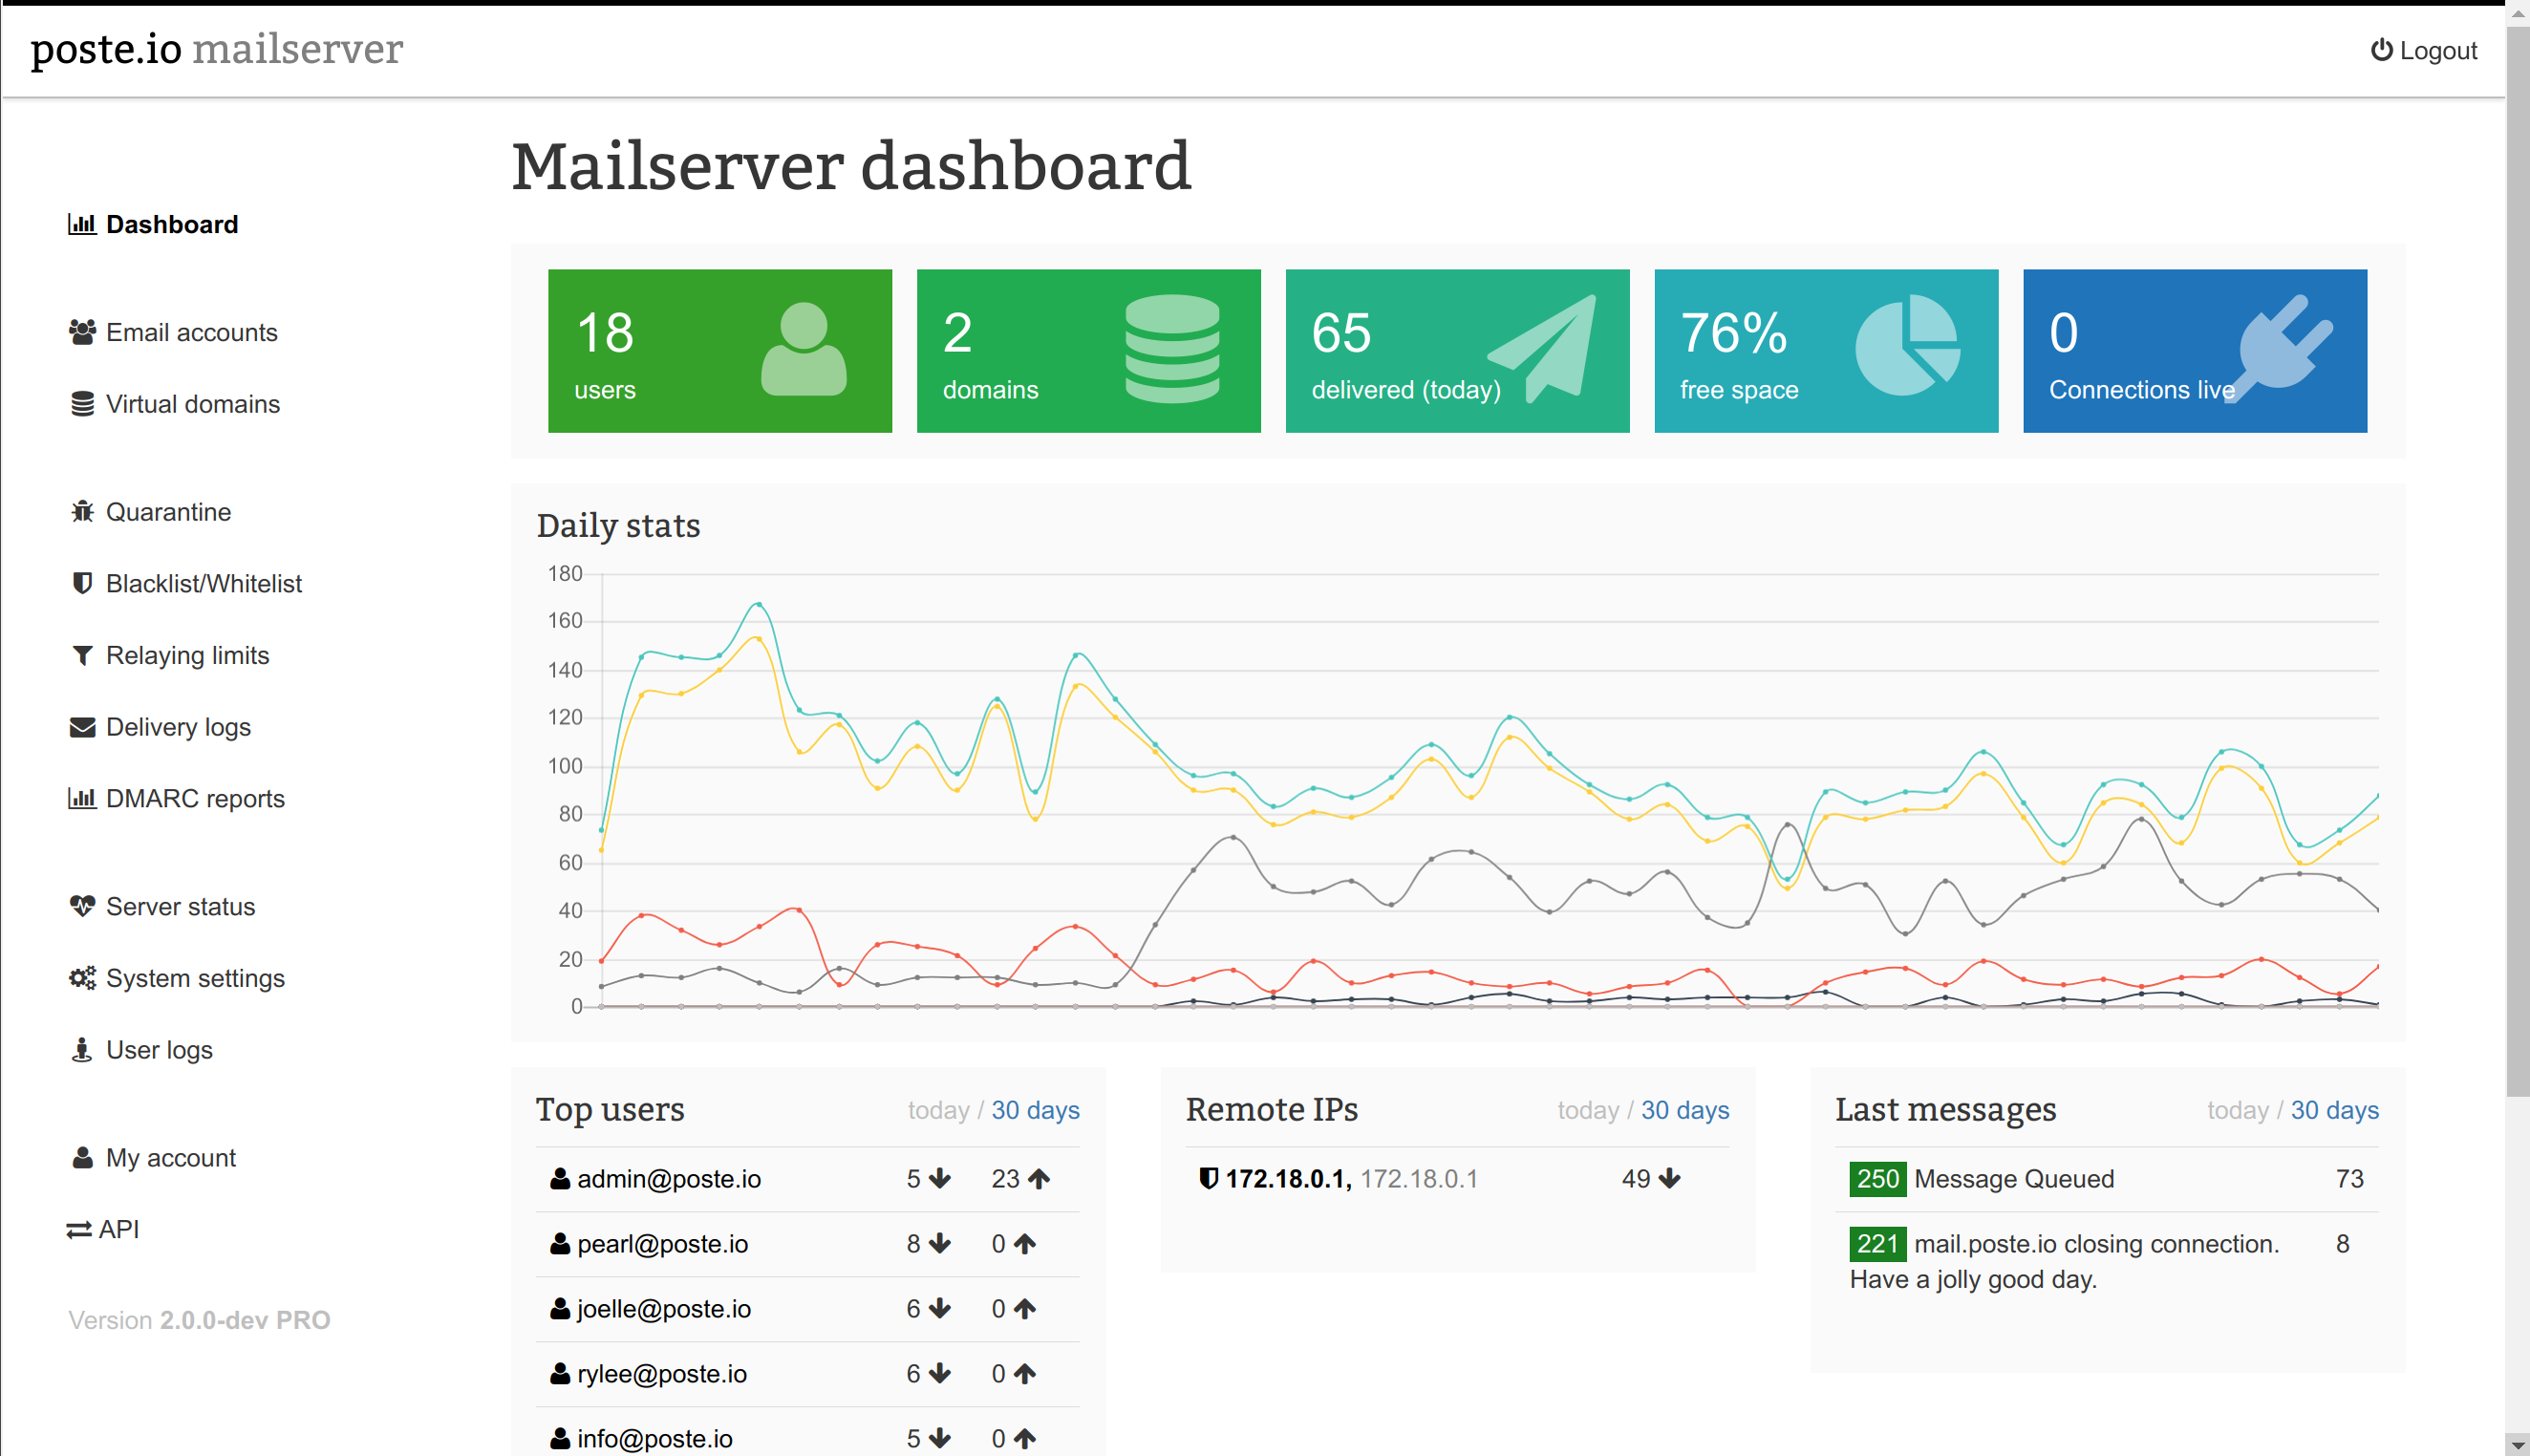Select 30 days toggle for Top users

tap(1036, 1108)
